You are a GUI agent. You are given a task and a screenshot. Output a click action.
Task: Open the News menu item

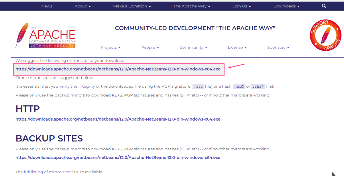pos(47,6)
